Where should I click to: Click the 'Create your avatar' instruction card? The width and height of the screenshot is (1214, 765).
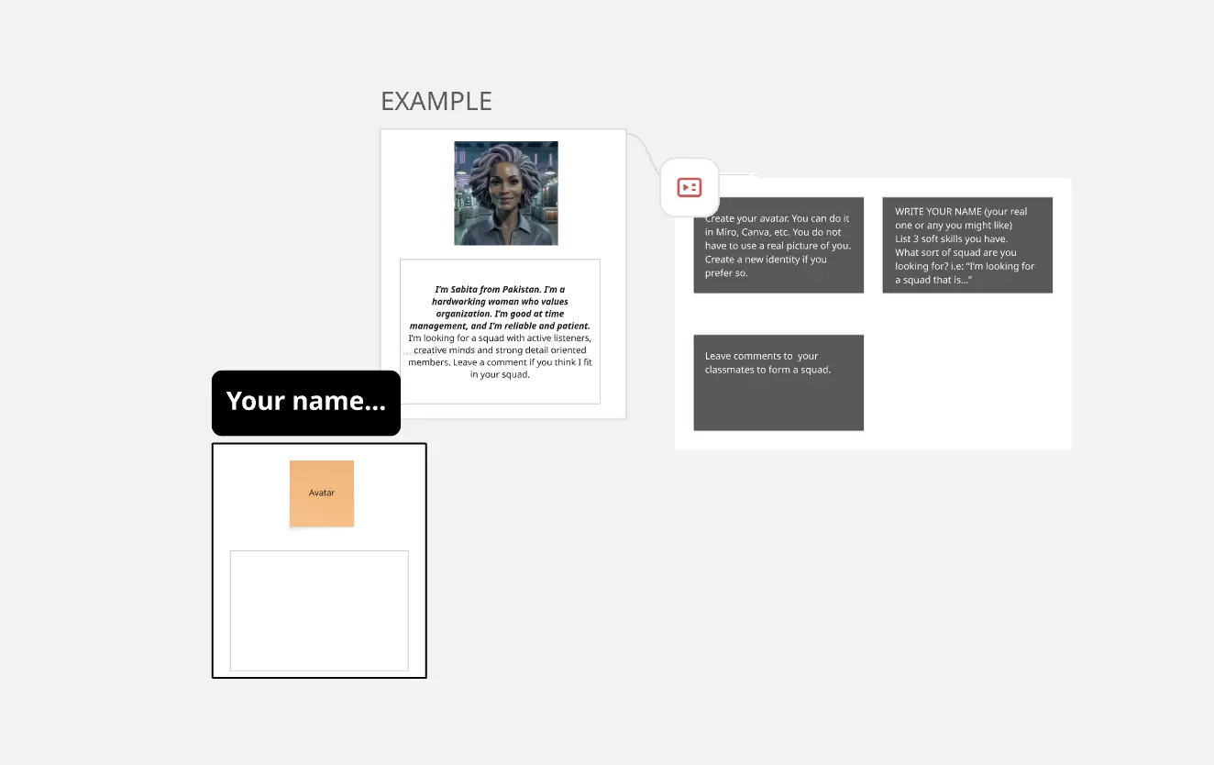[778, 245]
